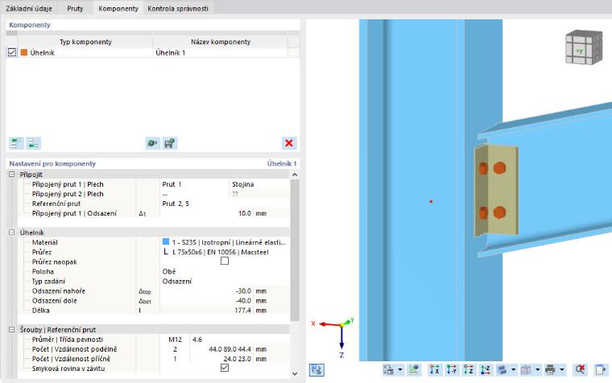Open the render mode dropdown arrow
The image size is (612, 383).
point(513,370)
